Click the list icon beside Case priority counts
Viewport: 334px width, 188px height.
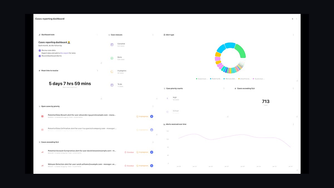tap(164, 88)
